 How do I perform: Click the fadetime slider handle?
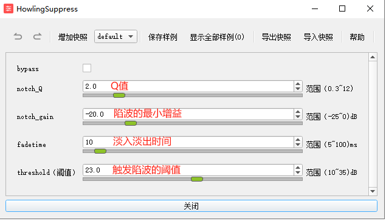click(x=100, y=151)
